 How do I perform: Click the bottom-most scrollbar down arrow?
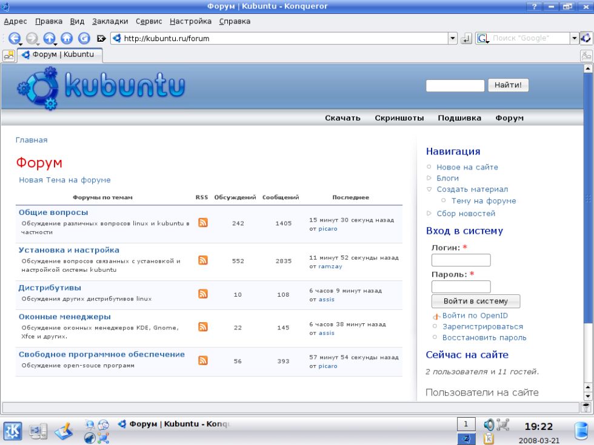coord(588,396)
